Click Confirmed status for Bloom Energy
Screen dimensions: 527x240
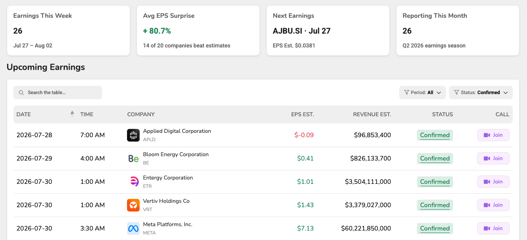[x=435, y=159]
